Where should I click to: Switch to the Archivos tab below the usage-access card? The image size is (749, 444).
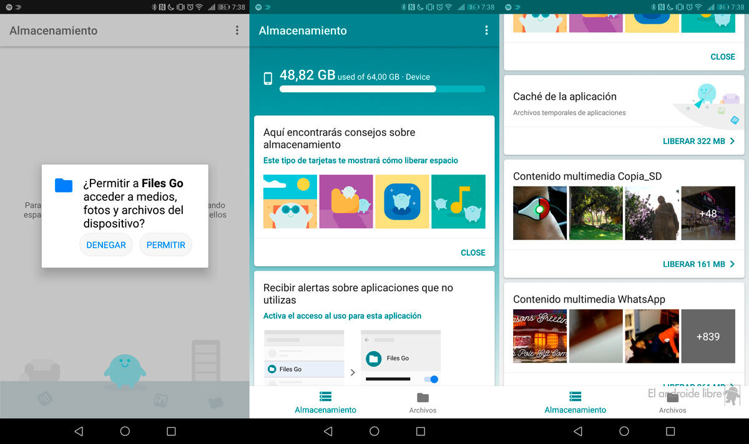coord(423,402)
